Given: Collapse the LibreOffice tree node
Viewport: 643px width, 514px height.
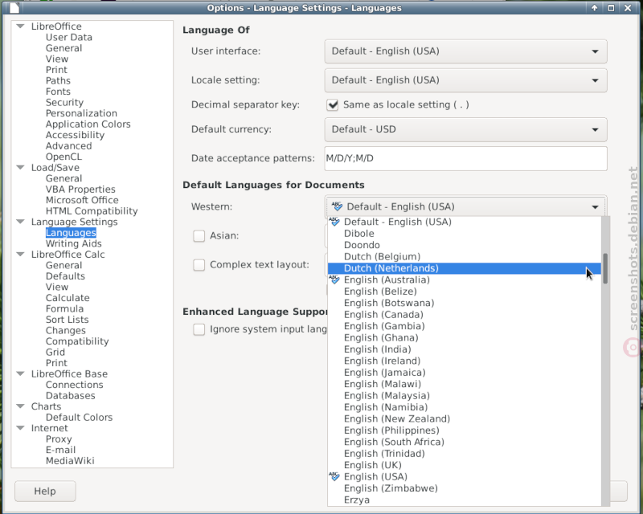Looking at the screenshot, I should click(x=20, y=27).
